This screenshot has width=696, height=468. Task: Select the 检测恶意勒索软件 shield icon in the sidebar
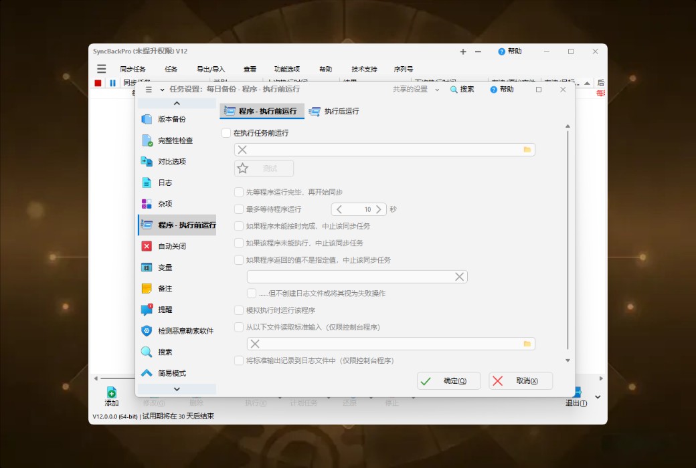147,330
